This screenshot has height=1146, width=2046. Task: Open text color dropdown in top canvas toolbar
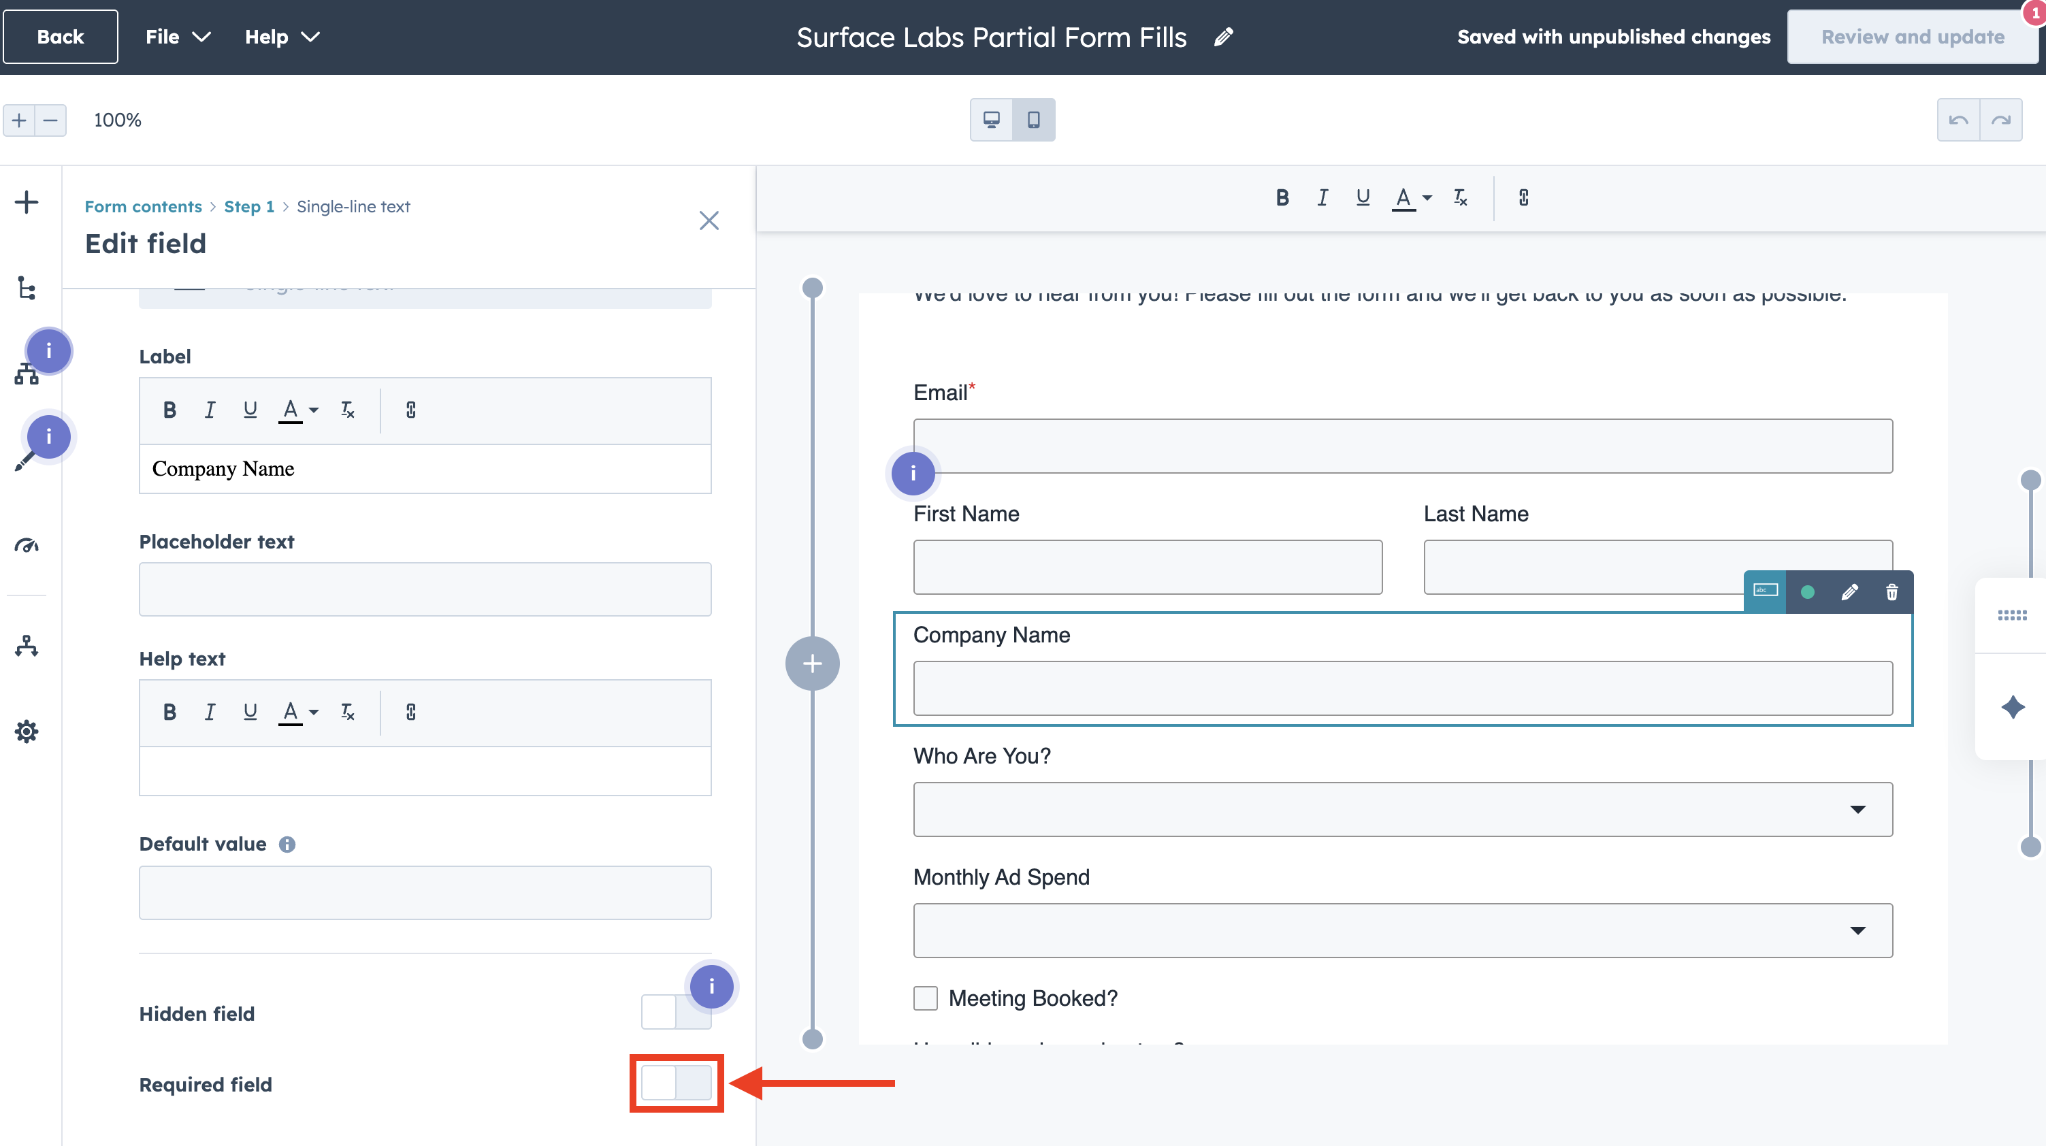click(1412, 198)
